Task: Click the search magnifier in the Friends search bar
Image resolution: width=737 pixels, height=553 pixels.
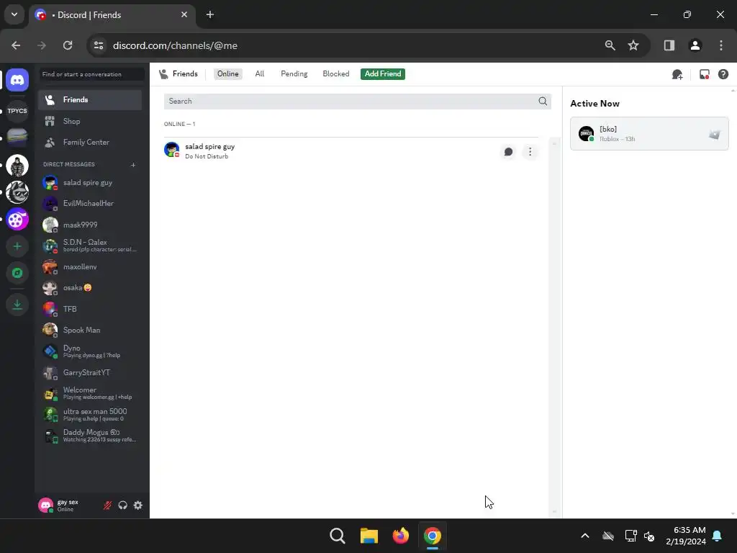Action: click(x=543, y=101)
